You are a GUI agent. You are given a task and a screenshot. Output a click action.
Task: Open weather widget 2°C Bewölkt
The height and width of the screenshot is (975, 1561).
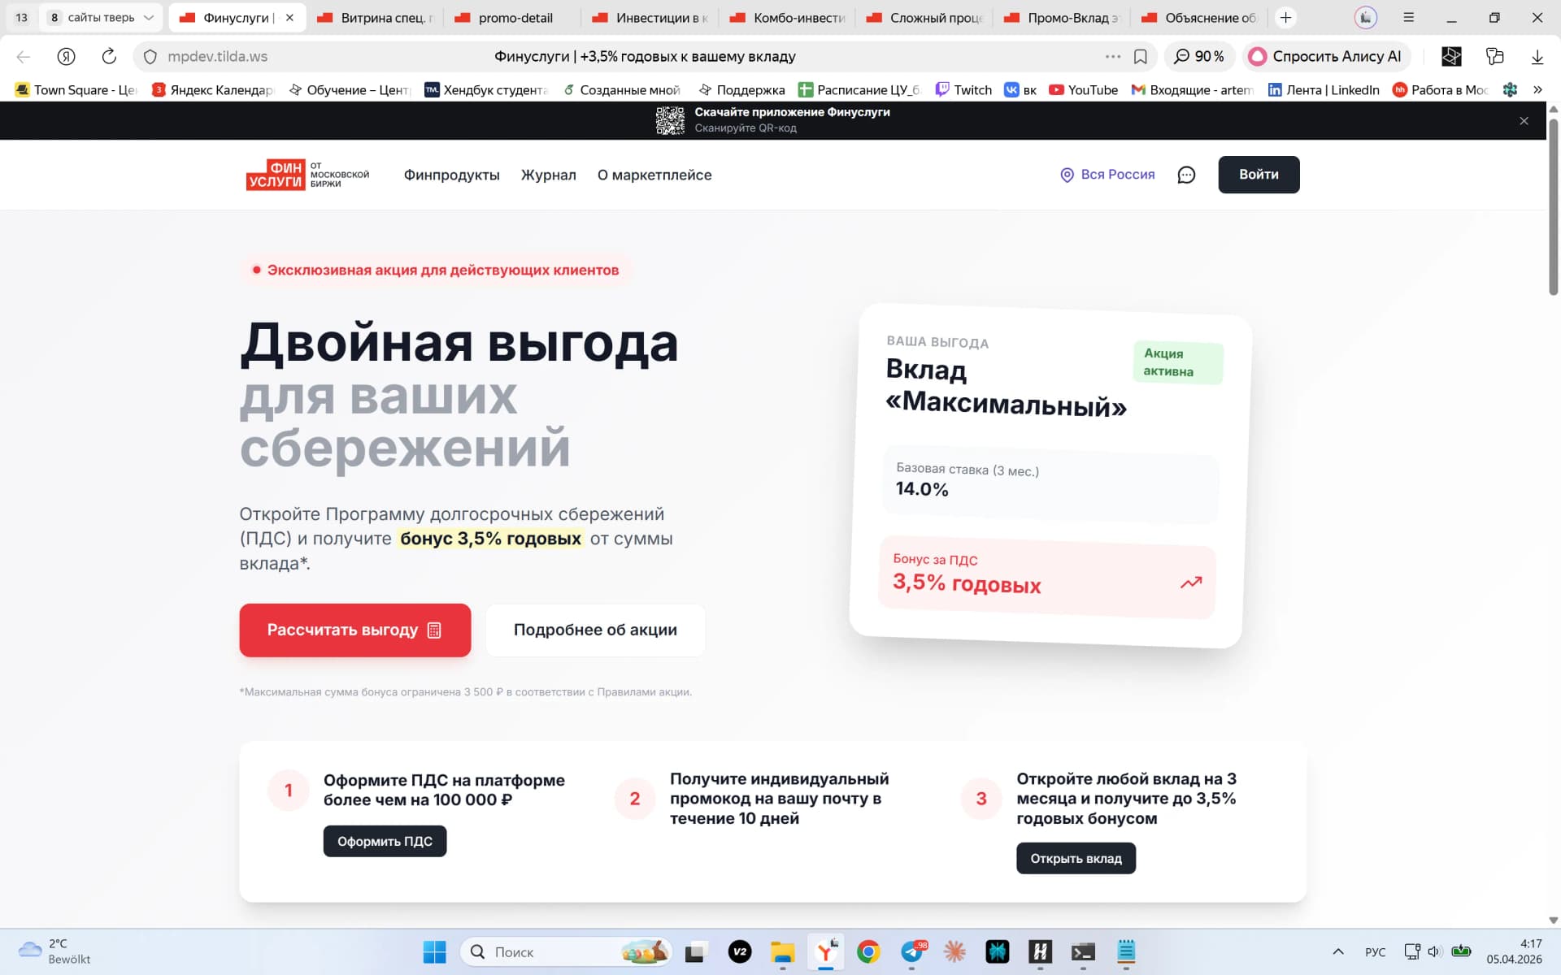pyautogui.click(x=54, y=951)
